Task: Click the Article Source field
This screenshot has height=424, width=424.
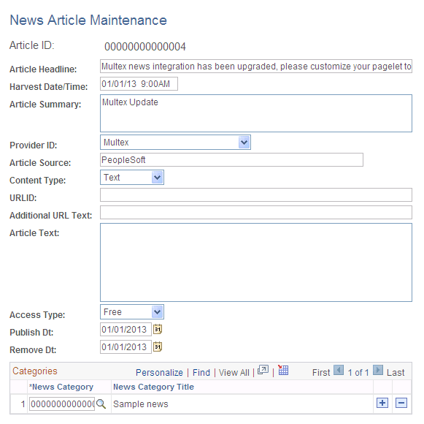Action: [x=231, y=160]
